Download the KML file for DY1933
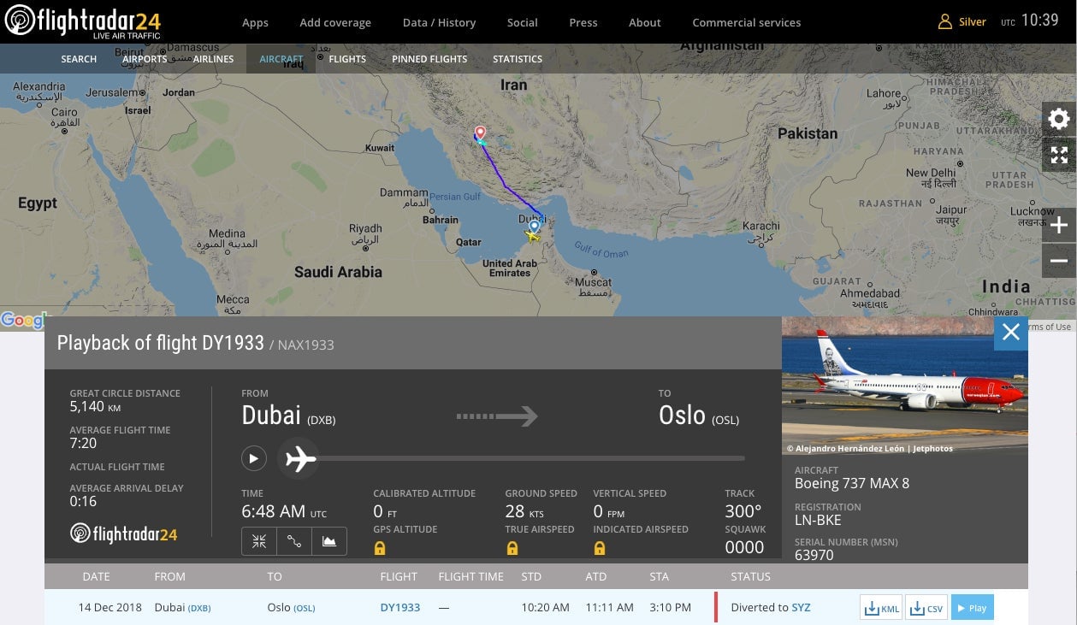 tap(881, 608)
